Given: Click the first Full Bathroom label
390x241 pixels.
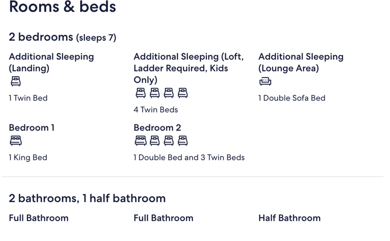Looking at the screenshot, I should point(39,218).
